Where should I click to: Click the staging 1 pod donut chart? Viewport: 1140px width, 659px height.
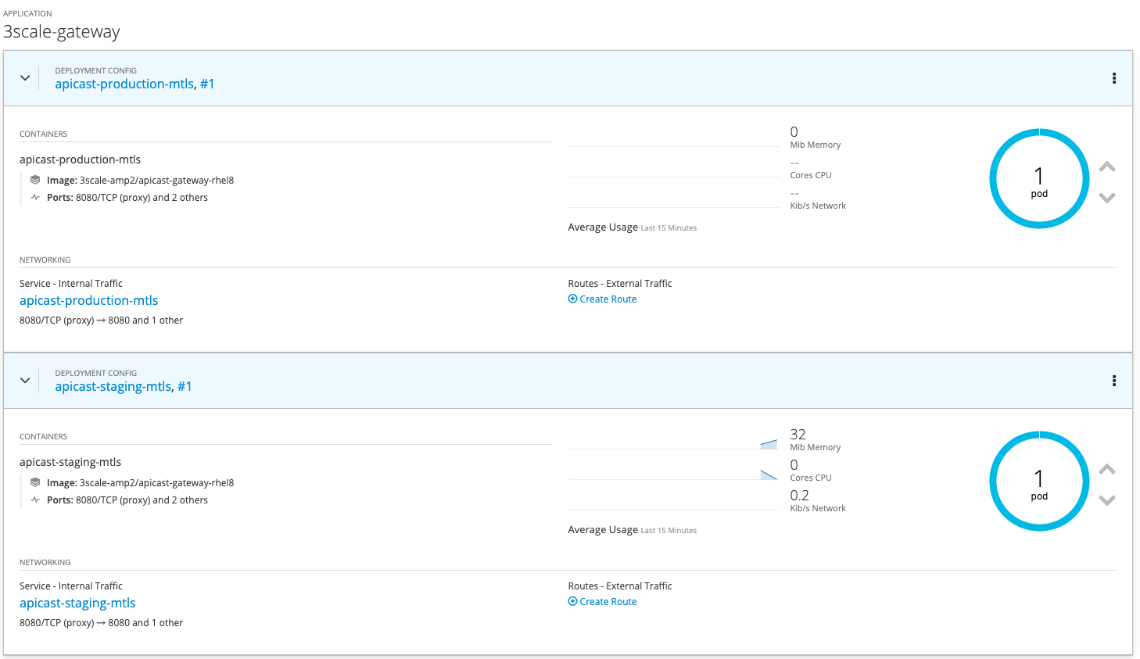pos(1038,482)
